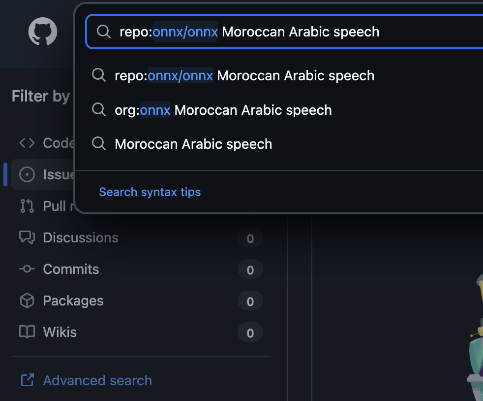Image resolution: width=483 pixels, height=401 pixels.
Task: Filter results by Discussions
Action: (x=81, y=237)
